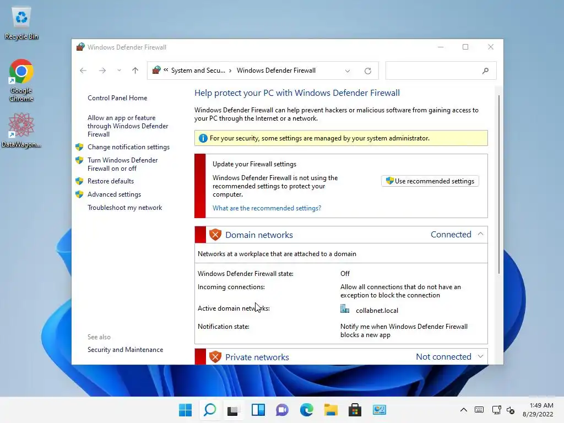Click Connected status text of Domain networks
The height and width of the screenshot is (423, 564).
coord(451,235)
